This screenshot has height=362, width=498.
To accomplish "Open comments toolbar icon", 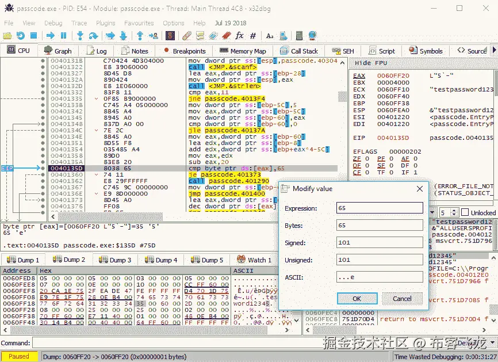I will coord(200,36).
